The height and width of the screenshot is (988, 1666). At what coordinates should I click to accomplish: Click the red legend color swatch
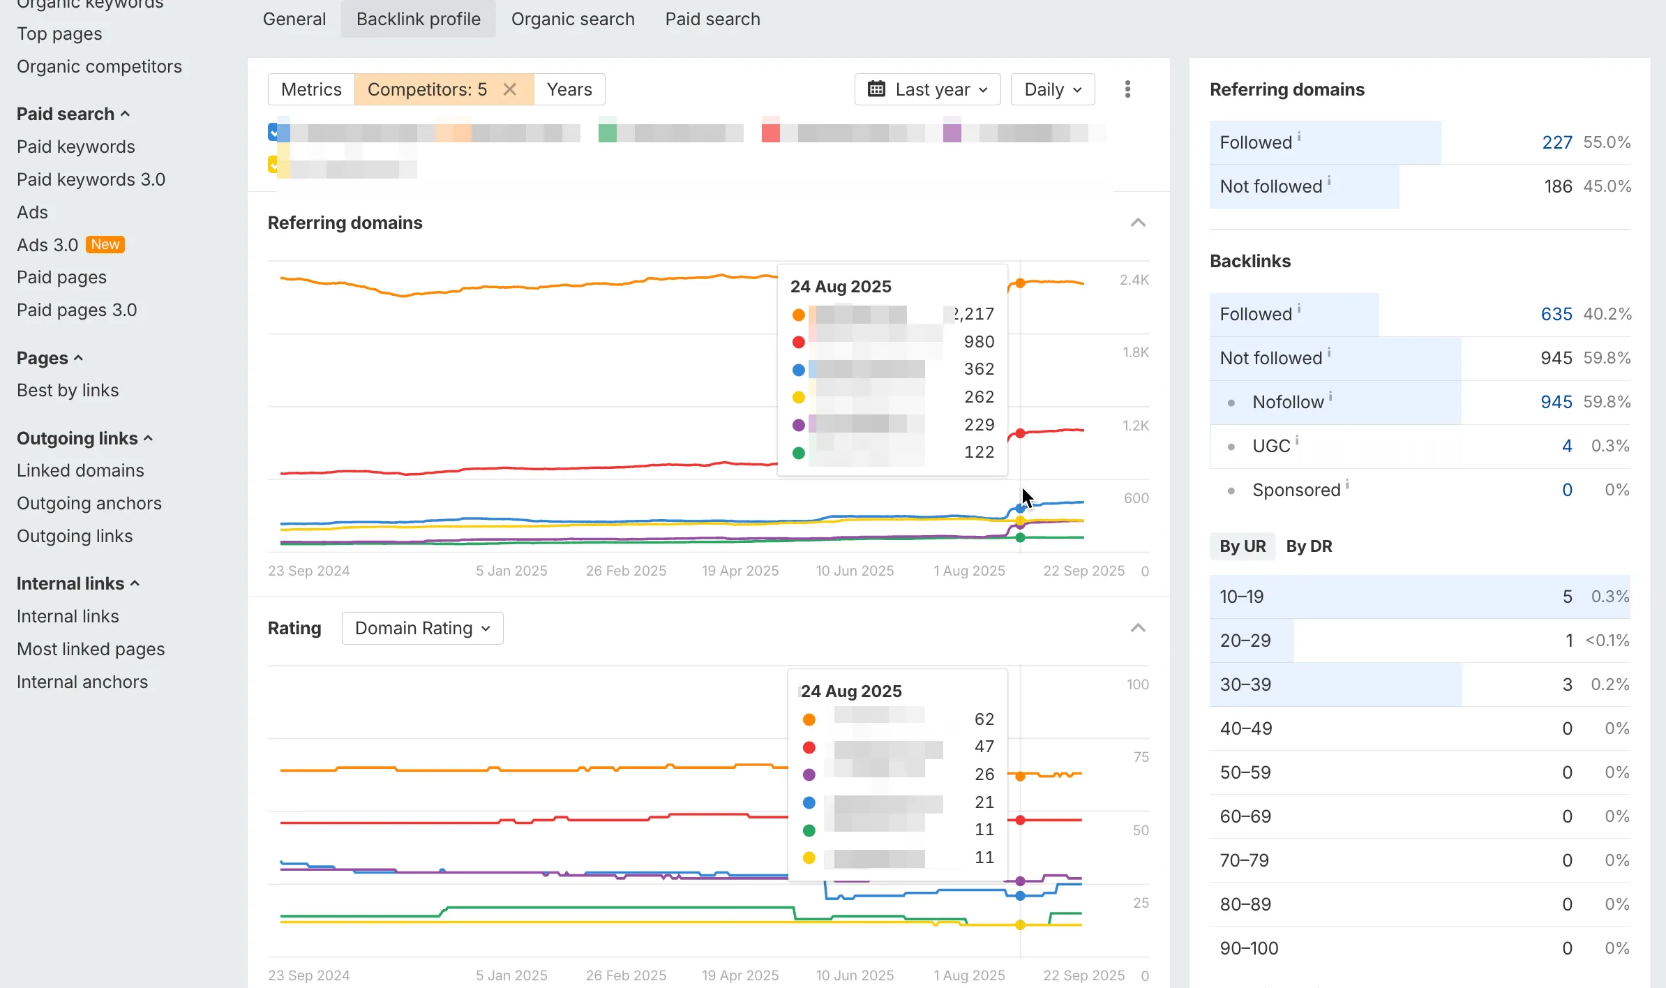click(x=770, y=132)
